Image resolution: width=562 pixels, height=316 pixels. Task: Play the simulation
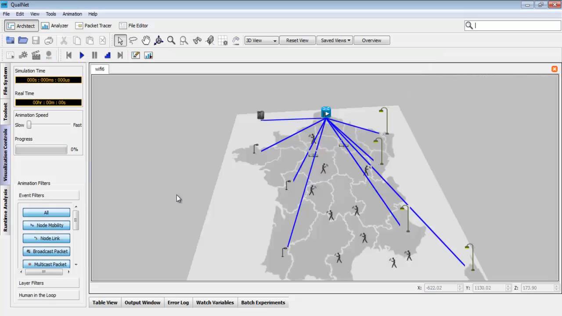pos(82,55)
